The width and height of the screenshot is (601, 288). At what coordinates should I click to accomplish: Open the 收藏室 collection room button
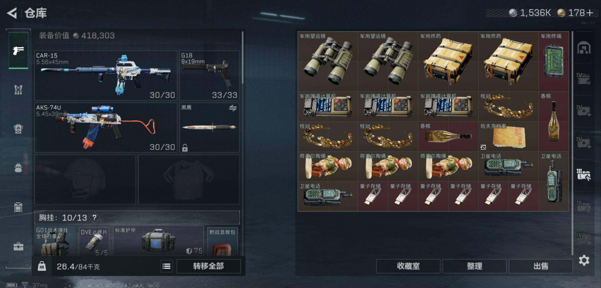pos(408,266)
